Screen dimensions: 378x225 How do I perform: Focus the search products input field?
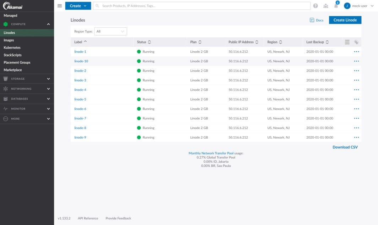tap(202, 6)
